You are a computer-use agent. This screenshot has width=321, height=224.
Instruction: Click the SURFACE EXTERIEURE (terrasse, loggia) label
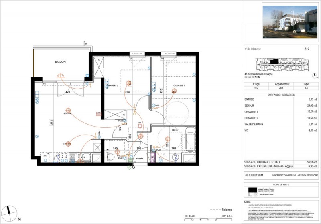click(x=268, y=166)
